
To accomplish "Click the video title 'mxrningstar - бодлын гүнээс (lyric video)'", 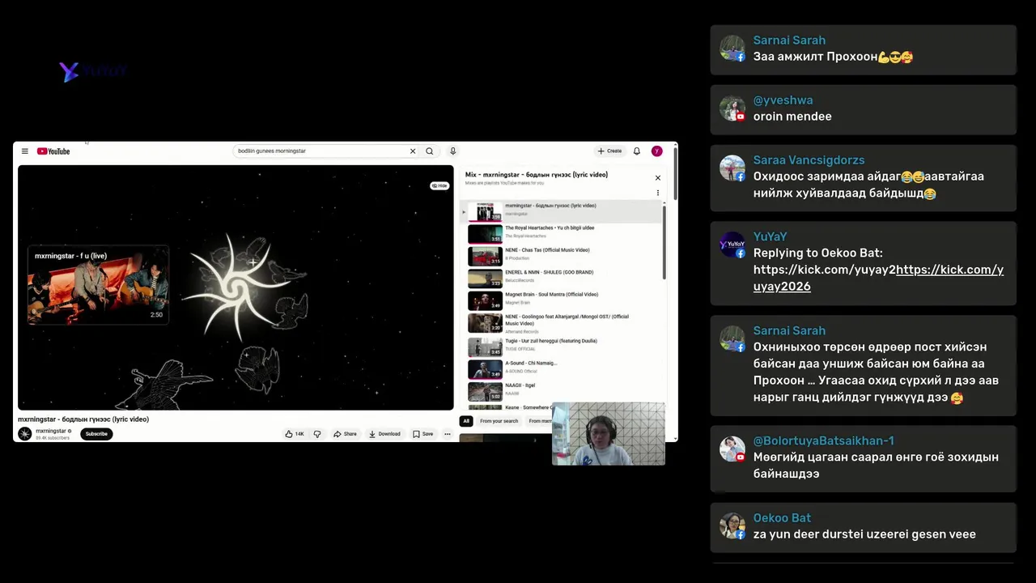I will (83, 419).
